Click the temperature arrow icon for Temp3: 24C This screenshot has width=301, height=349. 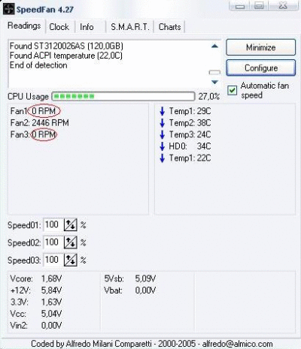(x=163, y=134)
